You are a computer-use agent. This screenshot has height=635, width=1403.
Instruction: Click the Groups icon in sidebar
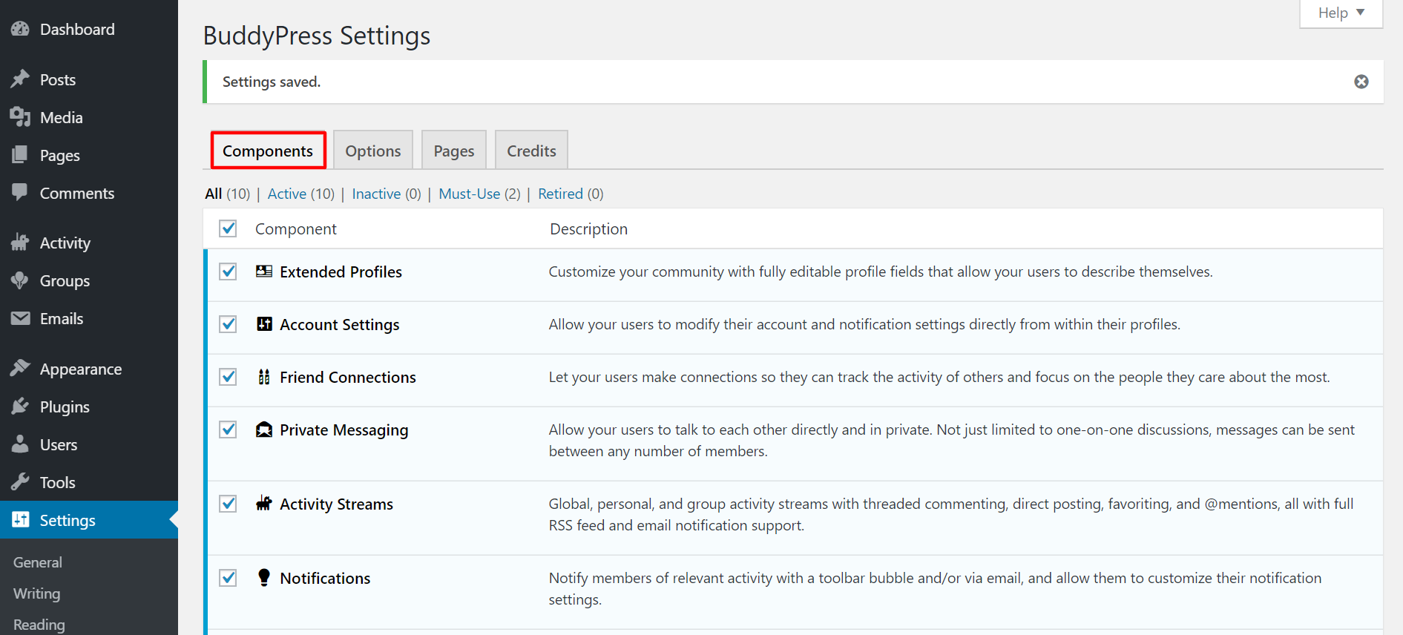tap(20, 280)
